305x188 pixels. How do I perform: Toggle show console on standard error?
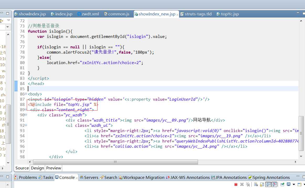click(274, 184)
